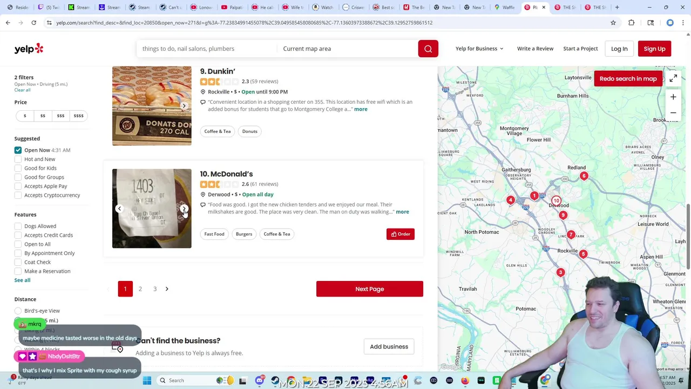Click the Log In button
Image resolution: width=691 pixels, height=389 pixels.
pyautogui.click(x=619, y=49)
